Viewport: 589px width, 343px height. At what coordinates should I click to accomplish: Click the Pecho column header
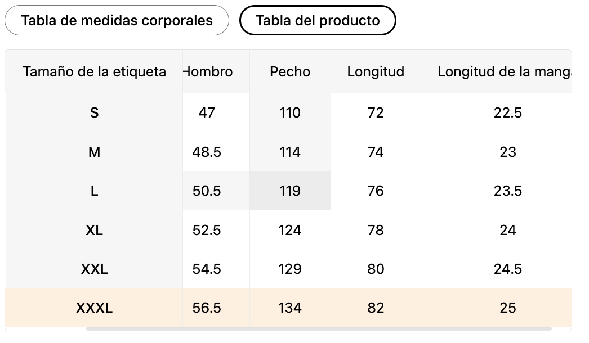click(290, 72)
